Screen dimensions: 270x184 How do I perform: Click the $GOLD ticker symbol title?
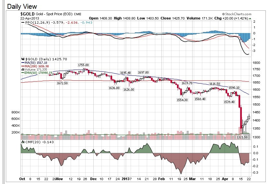[x=27, y=14]
